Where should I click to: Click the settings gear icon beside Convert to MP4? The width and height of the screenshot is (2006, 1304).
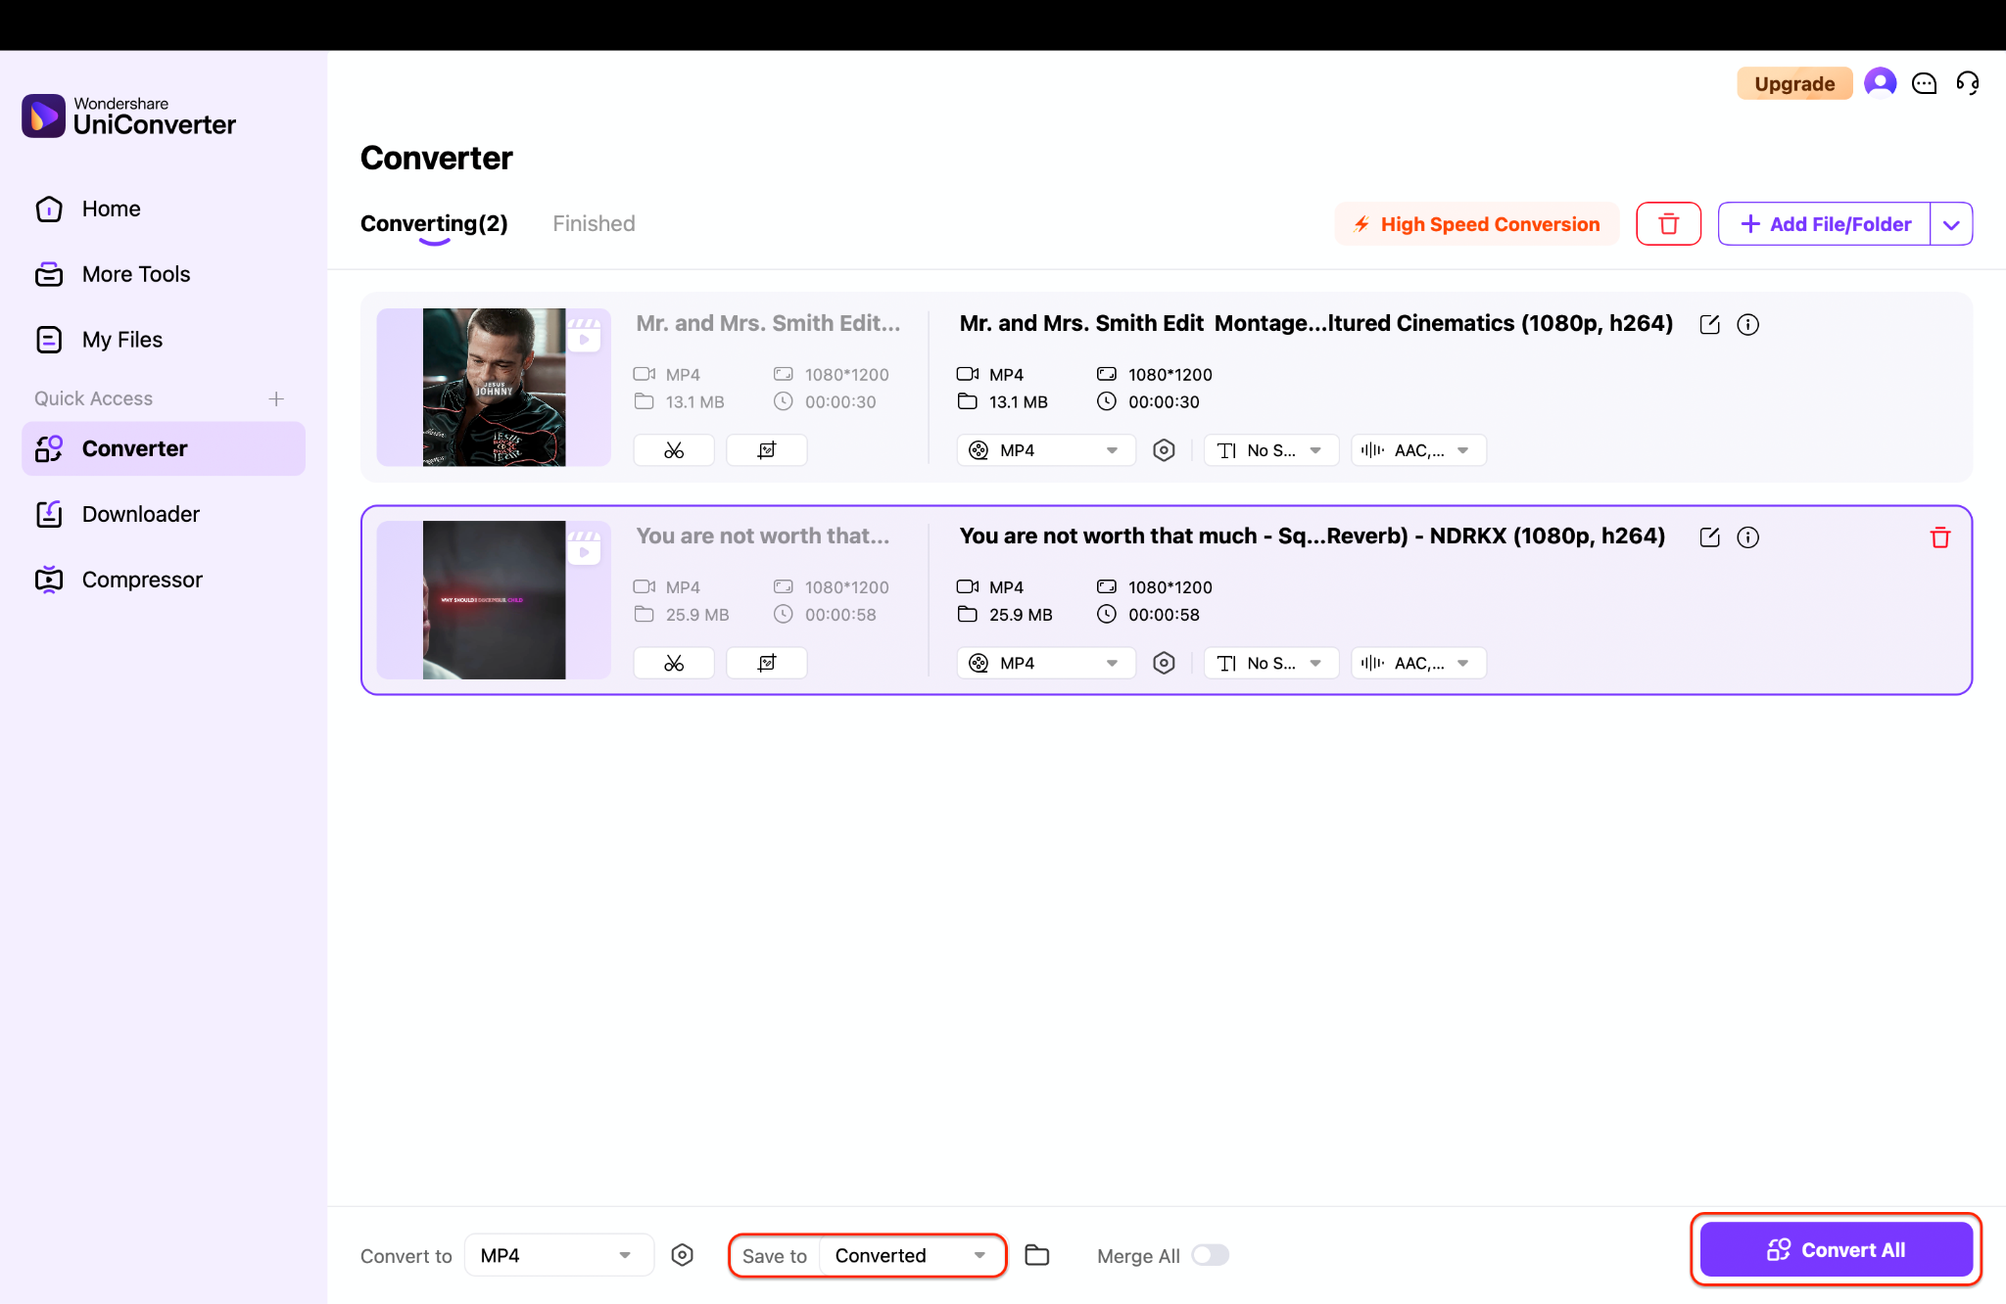pos(683,1255)
